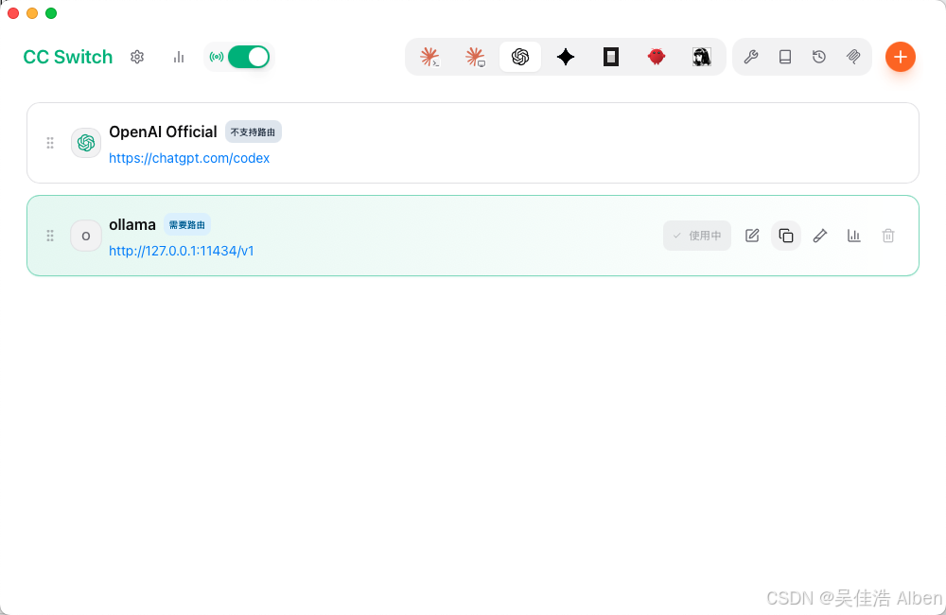This screenshot has height=615, width=946.
Task: Maximize window with green button
Action: tap(51, 13)
